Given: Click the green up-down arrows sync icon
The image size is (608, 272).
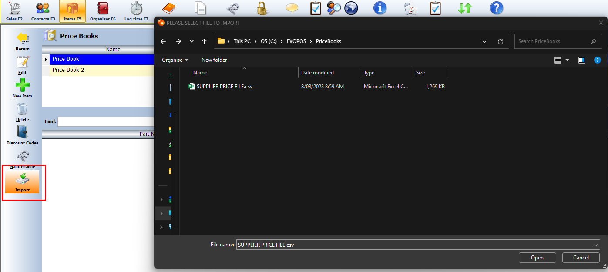Looking at the screenshot, I should pyautogui.click(x=464, y=8).
